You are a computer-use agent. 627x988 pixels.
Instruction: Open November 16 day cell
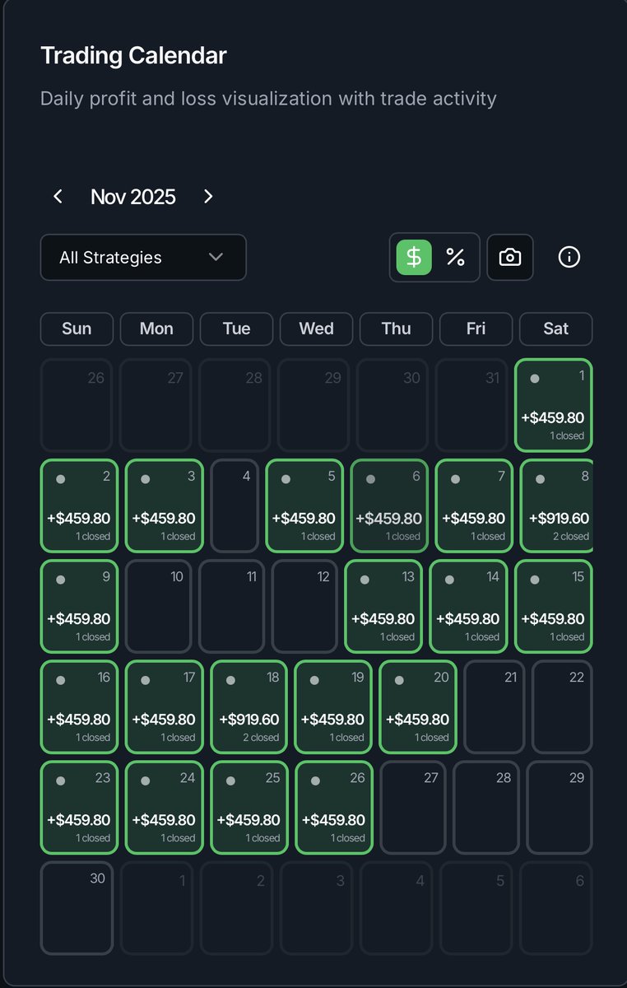[79, 706]
